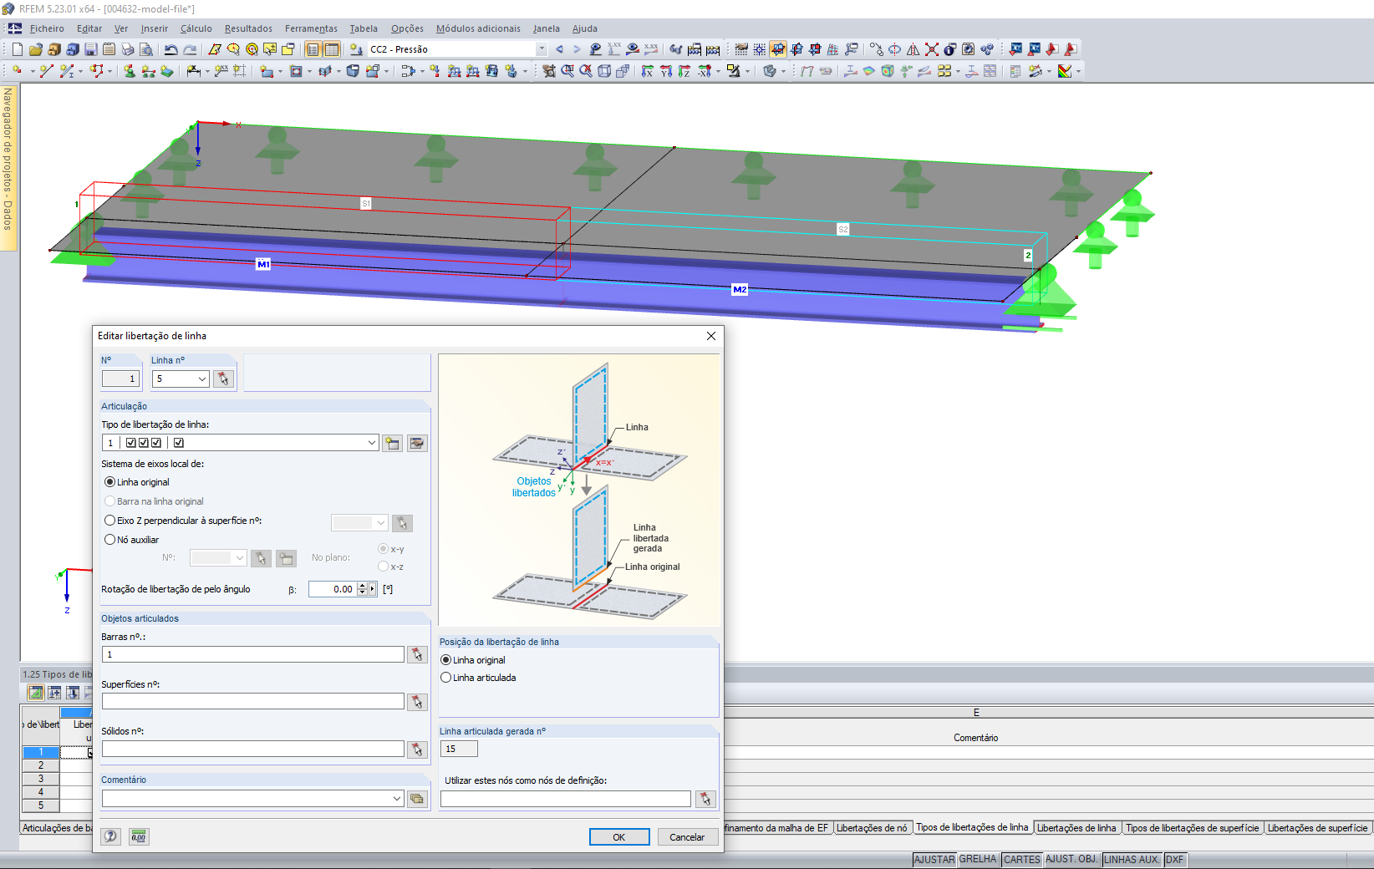
Task: Pick bars graphically for Barras nº field
Action: 417,655
